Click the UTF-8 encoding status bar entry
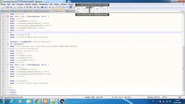This screenshot has height=104, width=185. (x=164, y=97)
